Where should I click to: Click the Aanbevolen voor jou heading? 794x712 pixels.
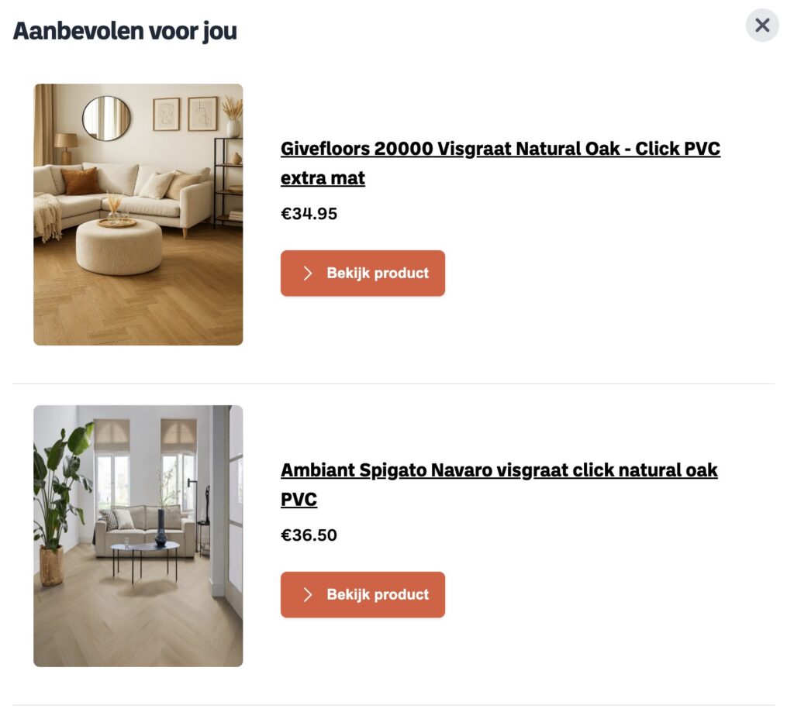click(125, 32)
